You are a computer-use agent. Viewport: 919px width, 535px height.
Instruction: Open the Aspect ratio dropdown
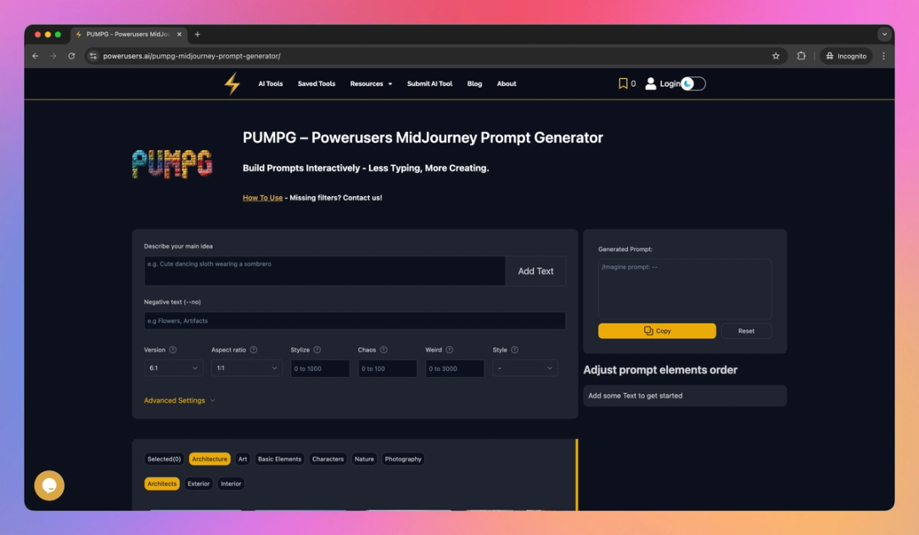tap(245, 368)
